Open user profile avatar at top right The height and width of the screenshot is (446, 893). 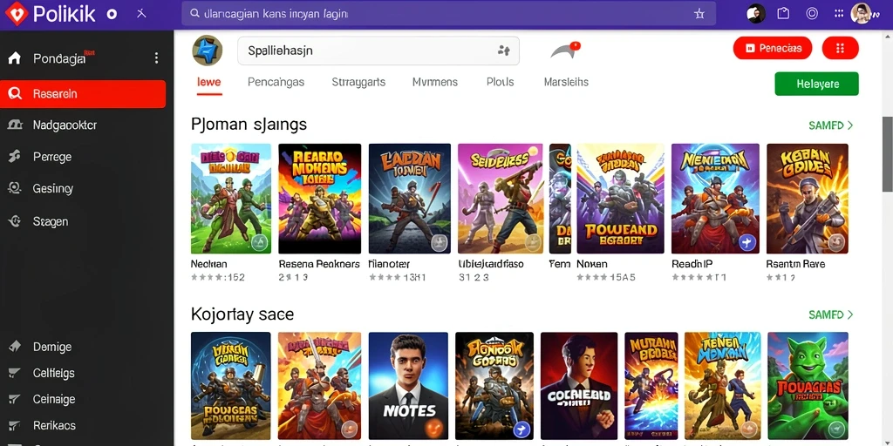861,14
